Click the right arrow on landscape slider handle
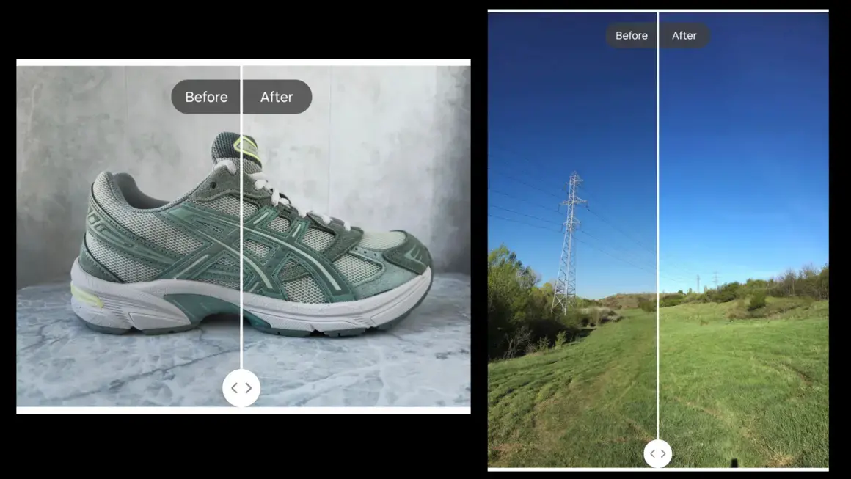The width and height of the screenshot is (851, 479). pyautogui.click(x=663, y=453)
